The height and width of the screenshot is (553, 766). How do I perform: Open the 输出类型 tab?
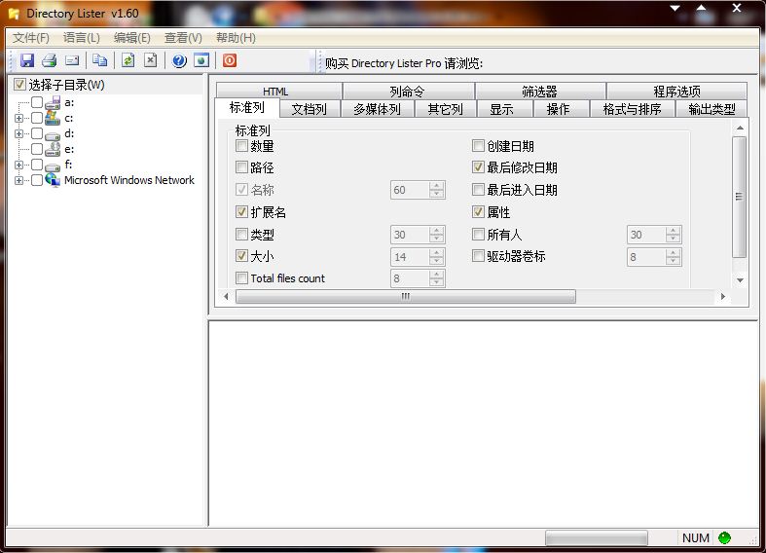tap(711, 109)
